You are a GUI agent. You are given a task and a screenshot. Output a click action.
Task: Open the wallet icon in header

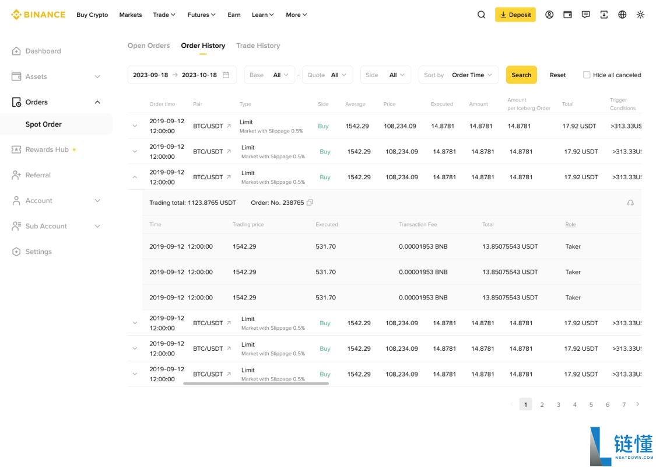(x=567, y=15)
